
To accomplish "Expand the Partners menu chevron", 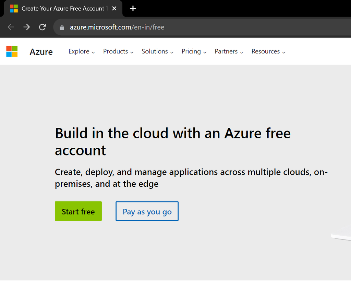I will (x=243, y=52).
